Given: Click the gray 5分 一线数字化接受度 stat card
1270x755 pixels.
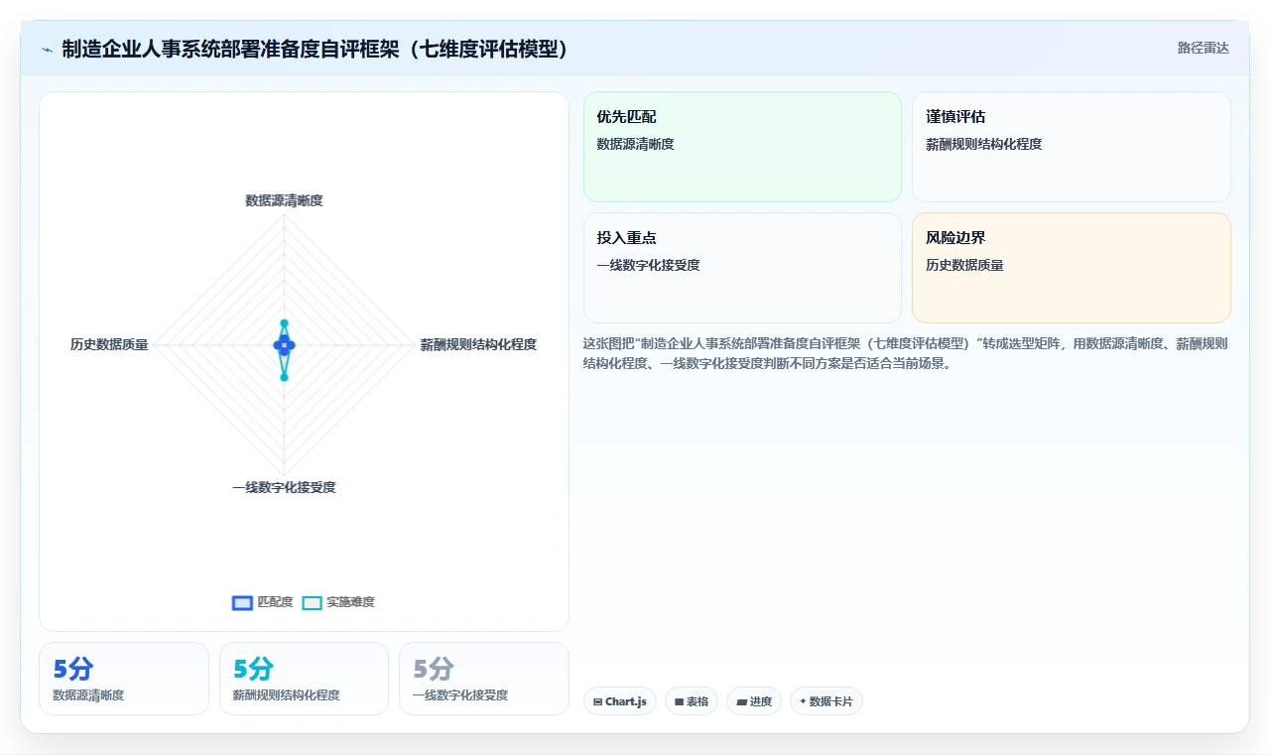Looking at the screenshot, I should pyautogui.click(x=484, y=679).
